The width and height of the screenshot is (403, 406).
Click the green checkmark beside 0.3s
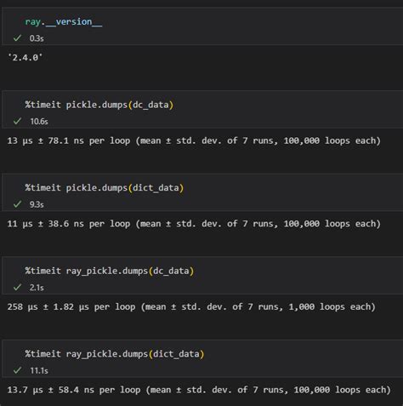(x=17, y=38)
